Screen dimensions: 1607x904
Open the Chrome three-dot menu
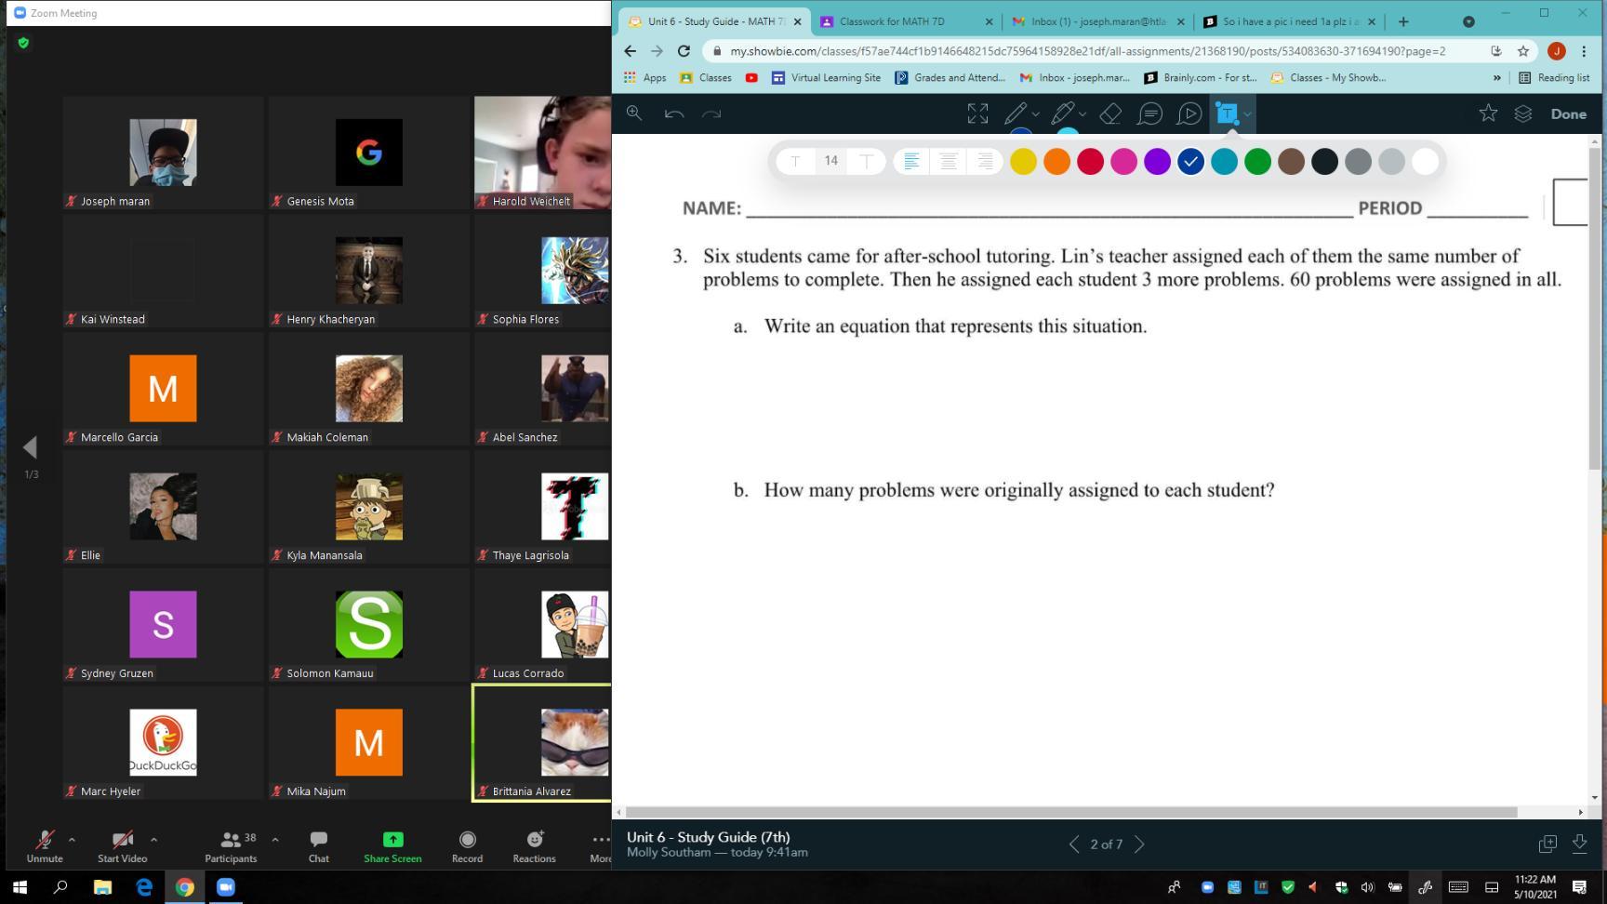pos(1584,51)
